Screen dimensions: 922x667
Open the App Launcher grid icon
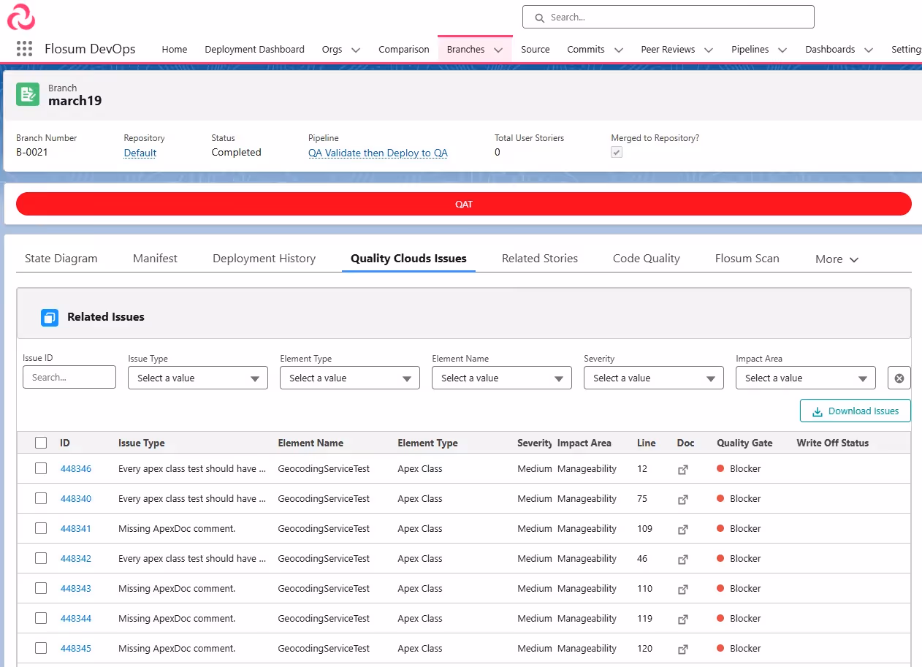click(24, 49)
